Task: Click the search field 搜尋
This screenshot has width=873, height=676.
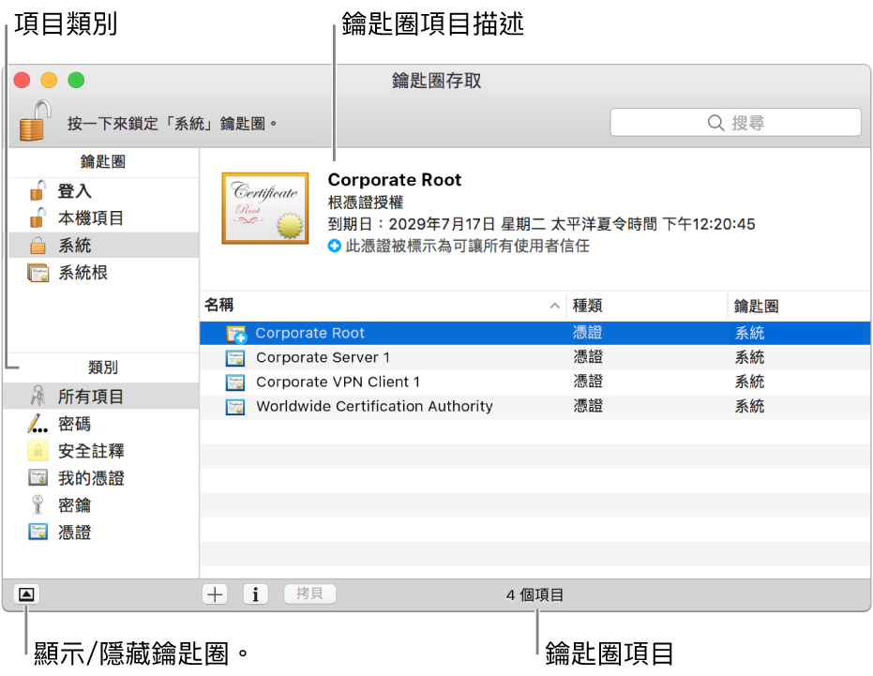Action: click(735, 123)
